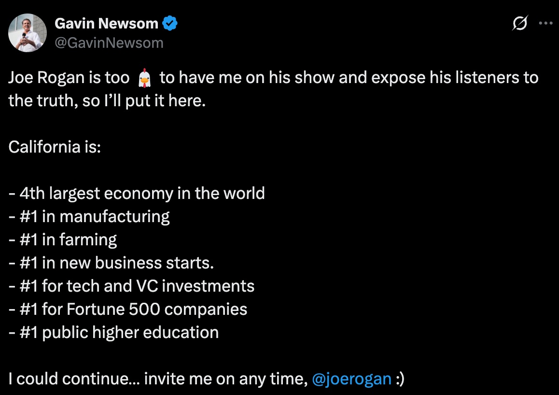Click the "#1 in manufacturing" line

point(95,216)
